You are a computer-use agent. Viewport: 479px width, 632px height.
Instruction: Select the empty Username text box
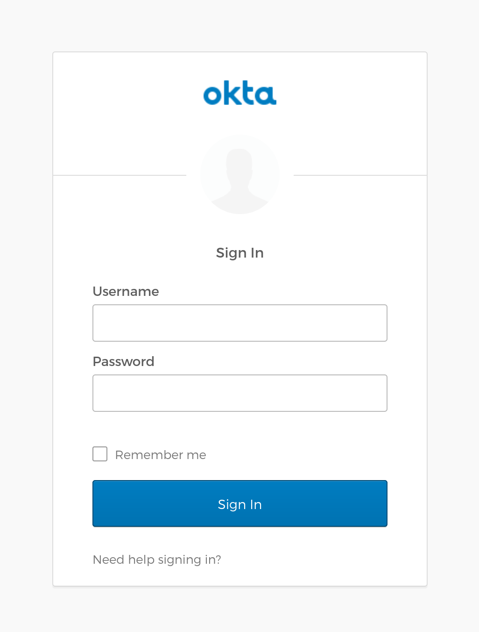[x=239, y=323]
